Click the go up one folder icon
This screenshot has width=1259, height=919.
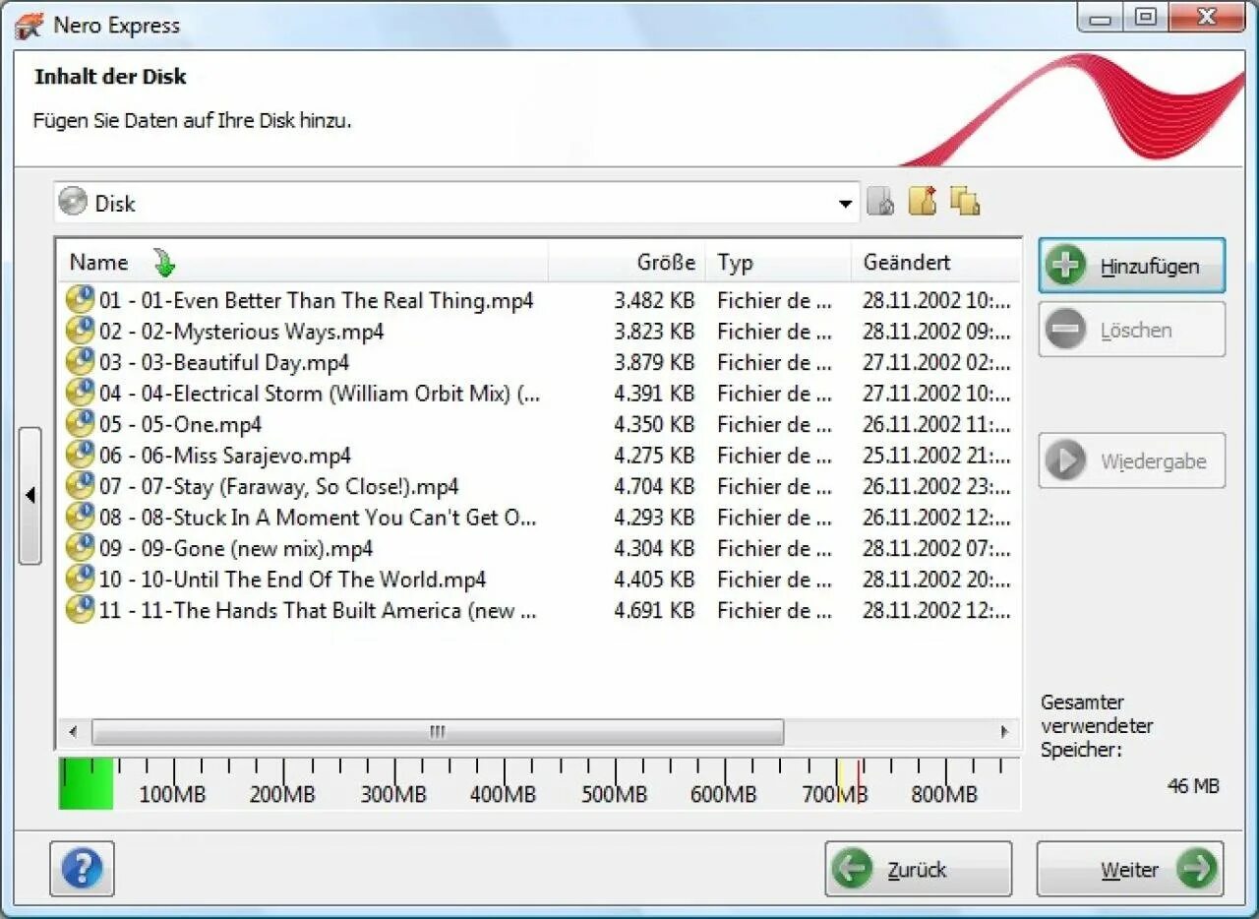pos(880,202)
